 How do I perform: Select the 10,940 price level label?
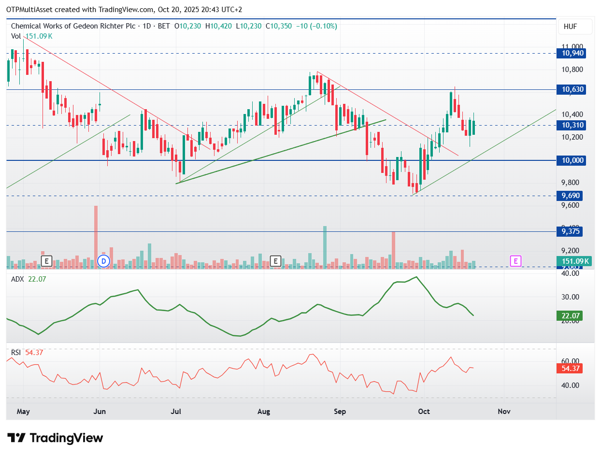pos(571,54)
